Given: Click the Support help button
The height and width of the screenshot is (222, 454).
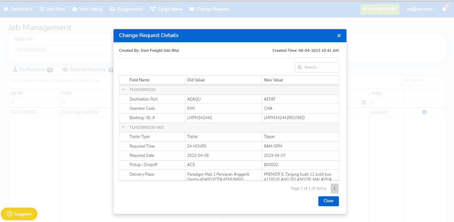Looking at the screenshot, I should (19, 214).
